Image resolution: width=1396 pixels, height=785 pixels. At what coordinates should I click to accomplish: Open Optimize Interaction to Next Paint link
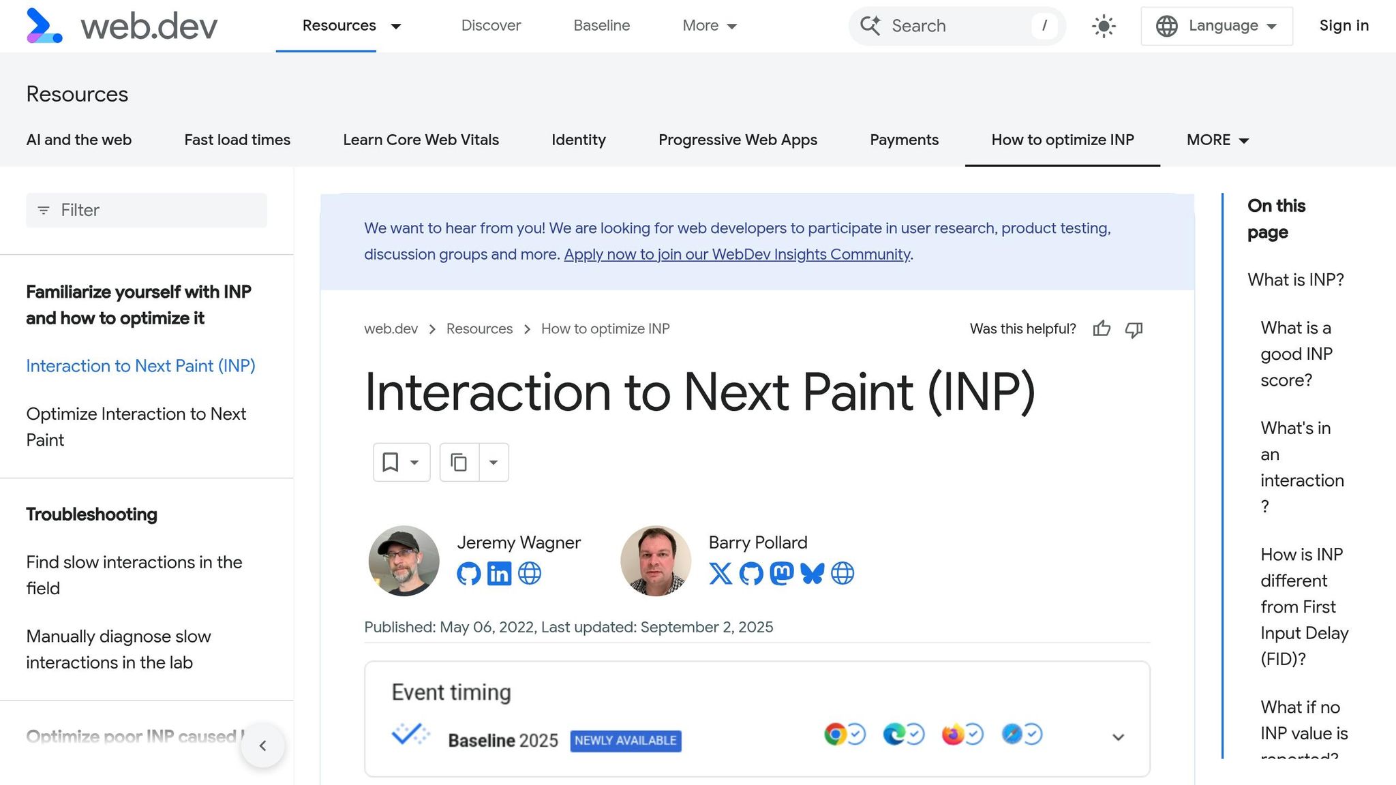coord(136,427)
